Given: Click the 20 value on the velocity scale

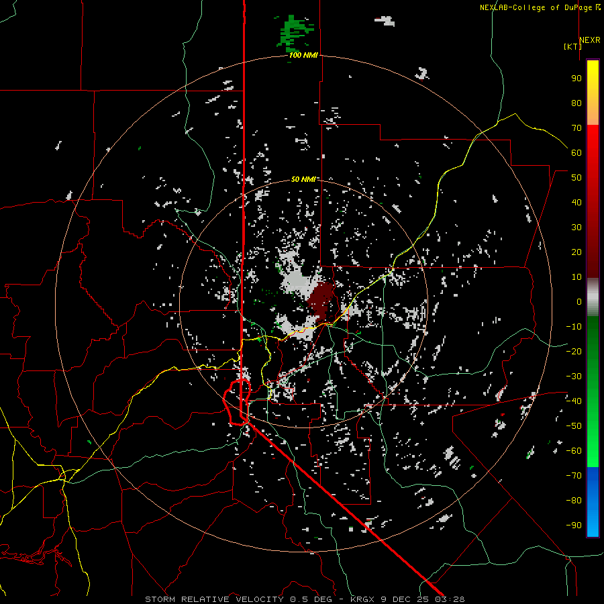Looking at the screenshot, I should (x=576, y=252).
